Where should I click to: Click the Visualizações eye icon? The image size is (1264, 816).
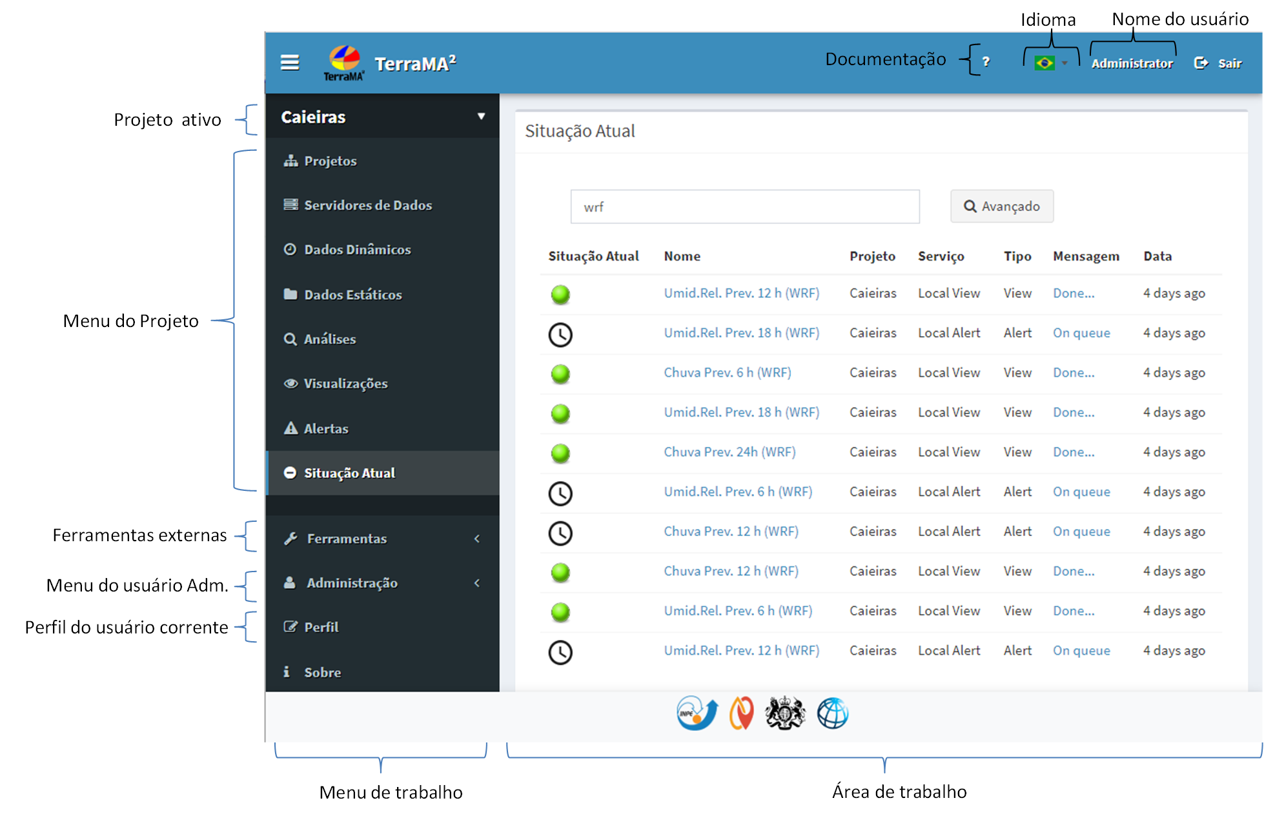pyautogui.click(x=291, y=384)
